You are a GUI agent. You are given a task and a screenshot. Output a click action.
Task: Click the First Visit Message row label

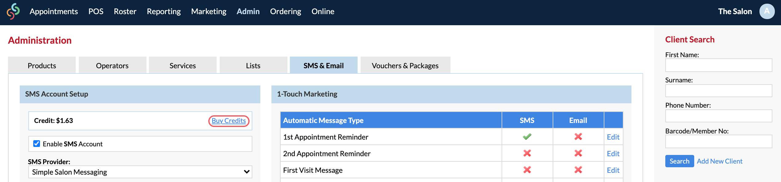pos(313,170)
